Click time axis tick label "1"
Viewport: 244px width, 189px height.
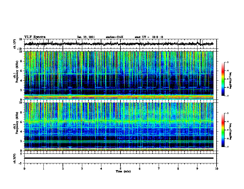pos(43,169)
